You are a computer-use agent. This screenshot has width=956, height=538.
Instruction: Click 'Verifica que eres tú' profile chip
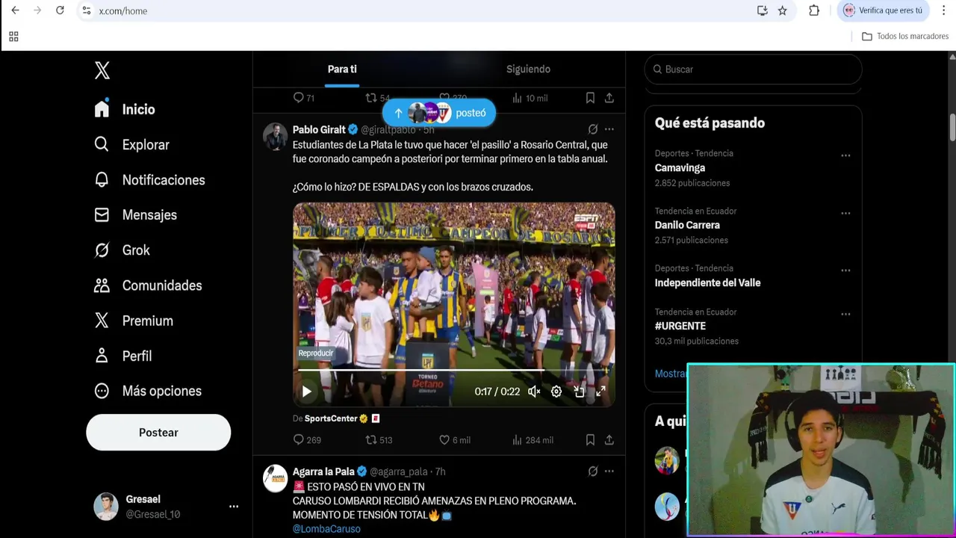click(x=884, y=10)
